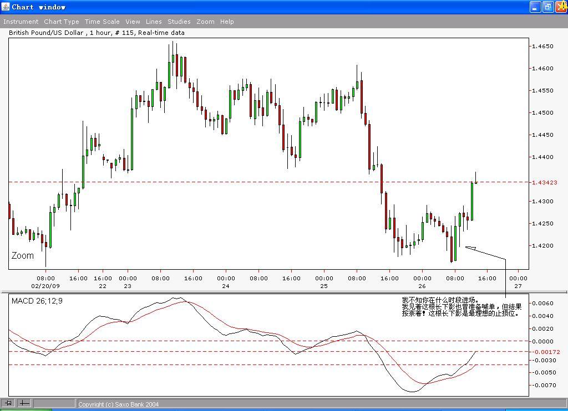The width and height of the screenshot is (568, 411).
Task: Close the Chart window
Action: [x=561, y=7]
